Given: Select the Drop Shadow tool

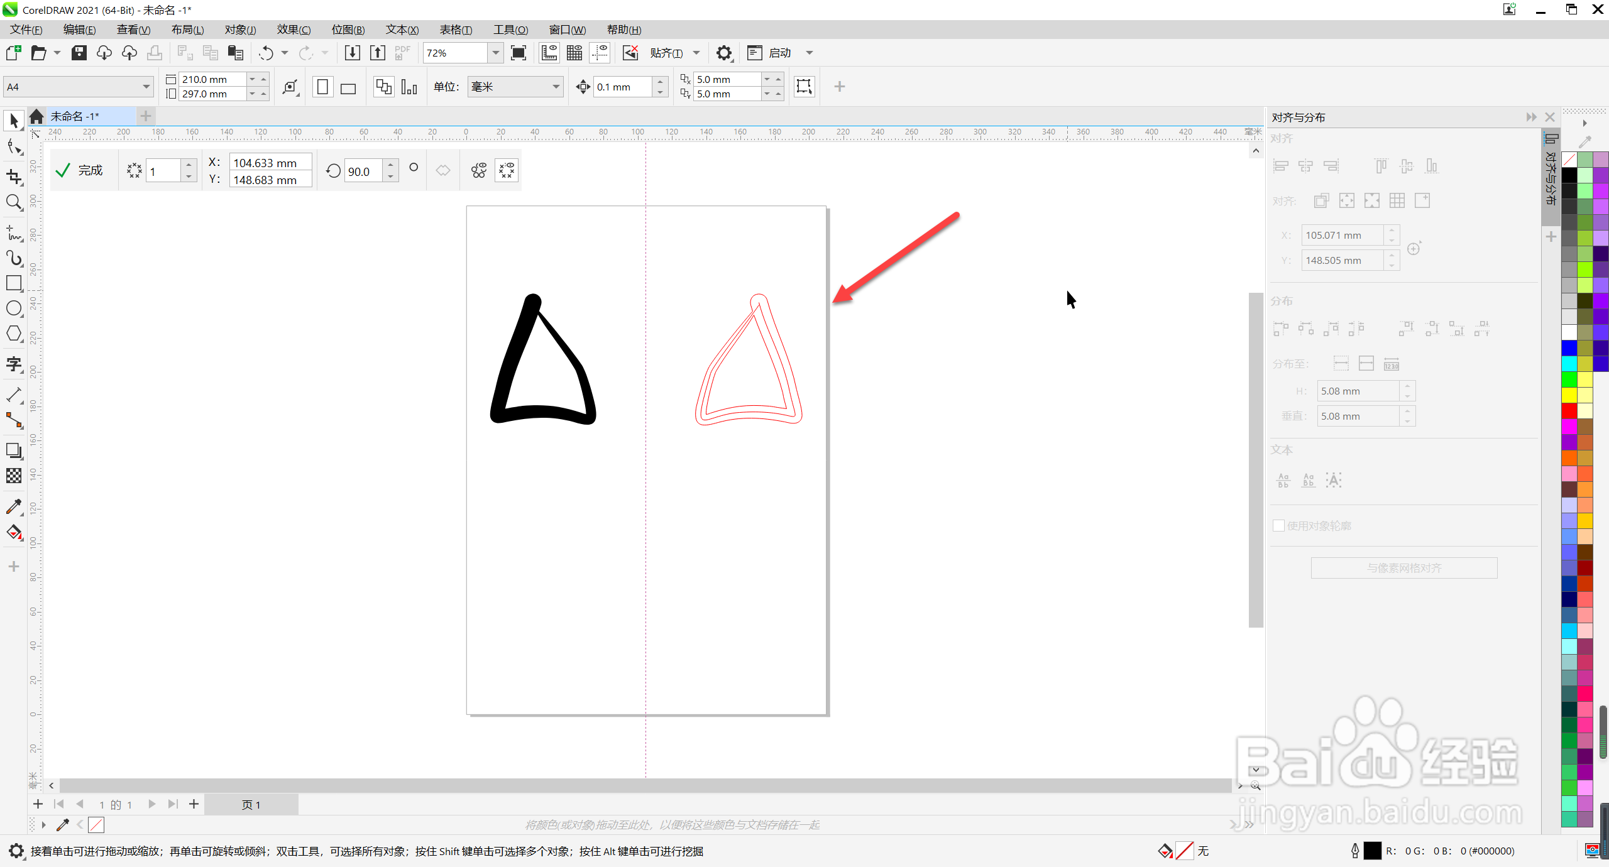Looking at the screenshot, I should tap(14, 450).
